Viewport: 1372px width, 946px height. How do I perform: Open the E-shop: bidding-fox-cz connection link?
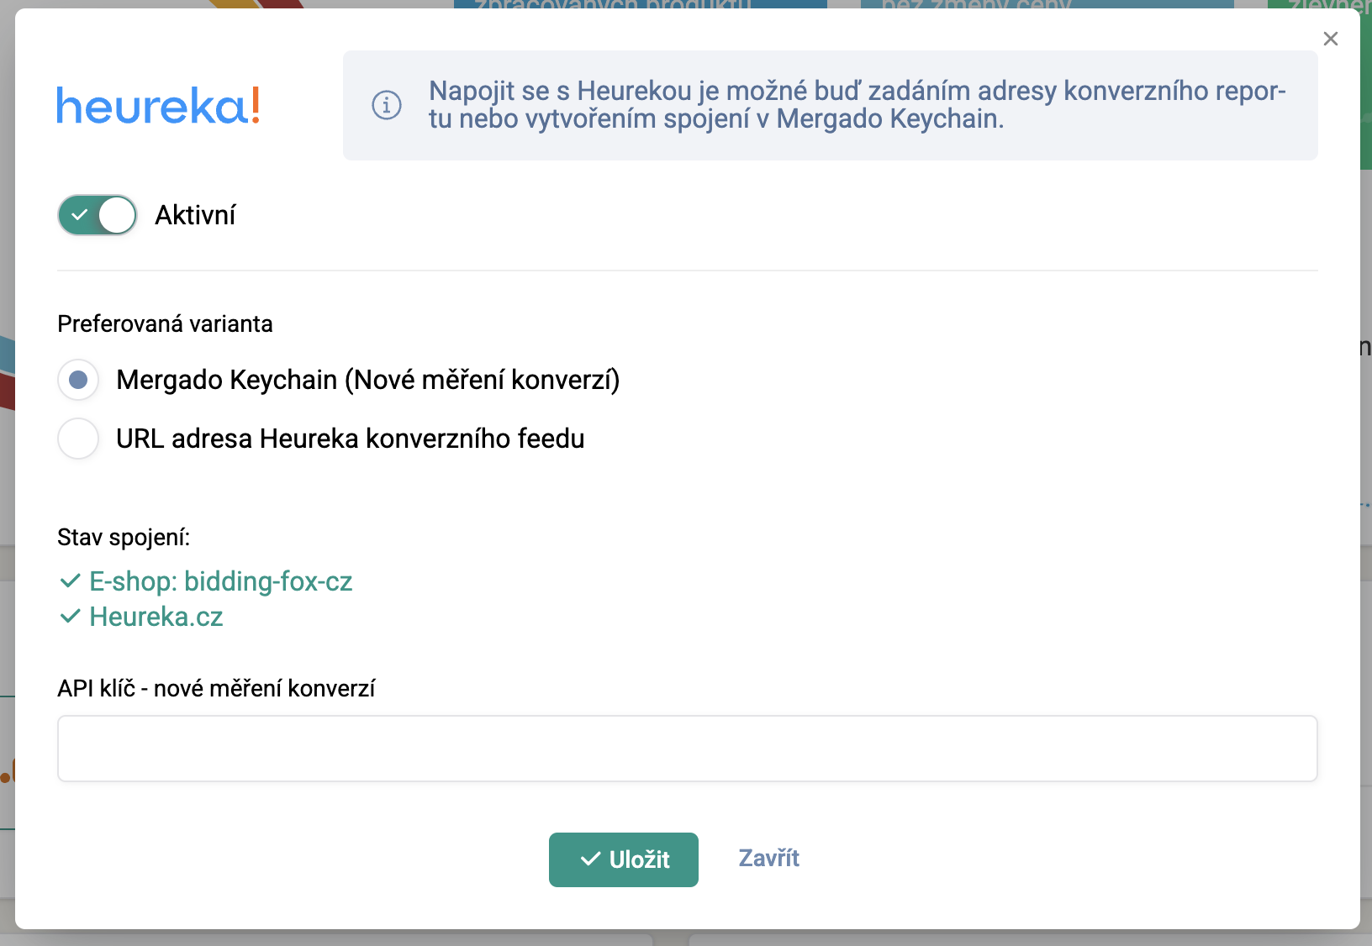pyautogui.click(x=220, y=581)
